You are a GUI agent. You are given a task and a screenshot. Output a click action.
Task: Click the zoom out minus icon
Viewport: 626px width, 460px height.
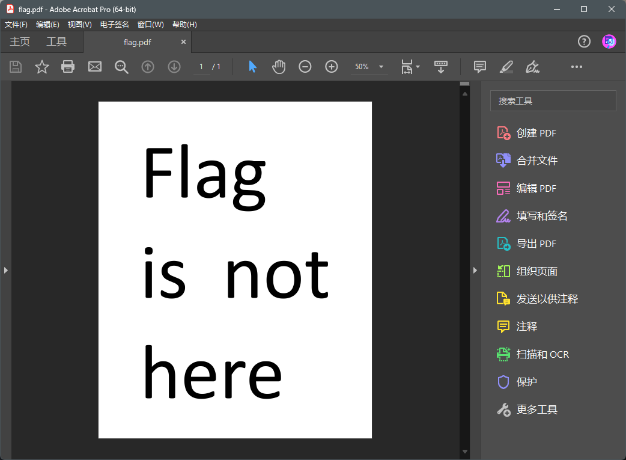(305, 67)
